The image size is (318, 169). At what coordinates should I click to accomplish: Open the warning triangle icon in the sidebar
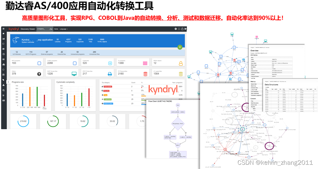(x=4, y=85)
